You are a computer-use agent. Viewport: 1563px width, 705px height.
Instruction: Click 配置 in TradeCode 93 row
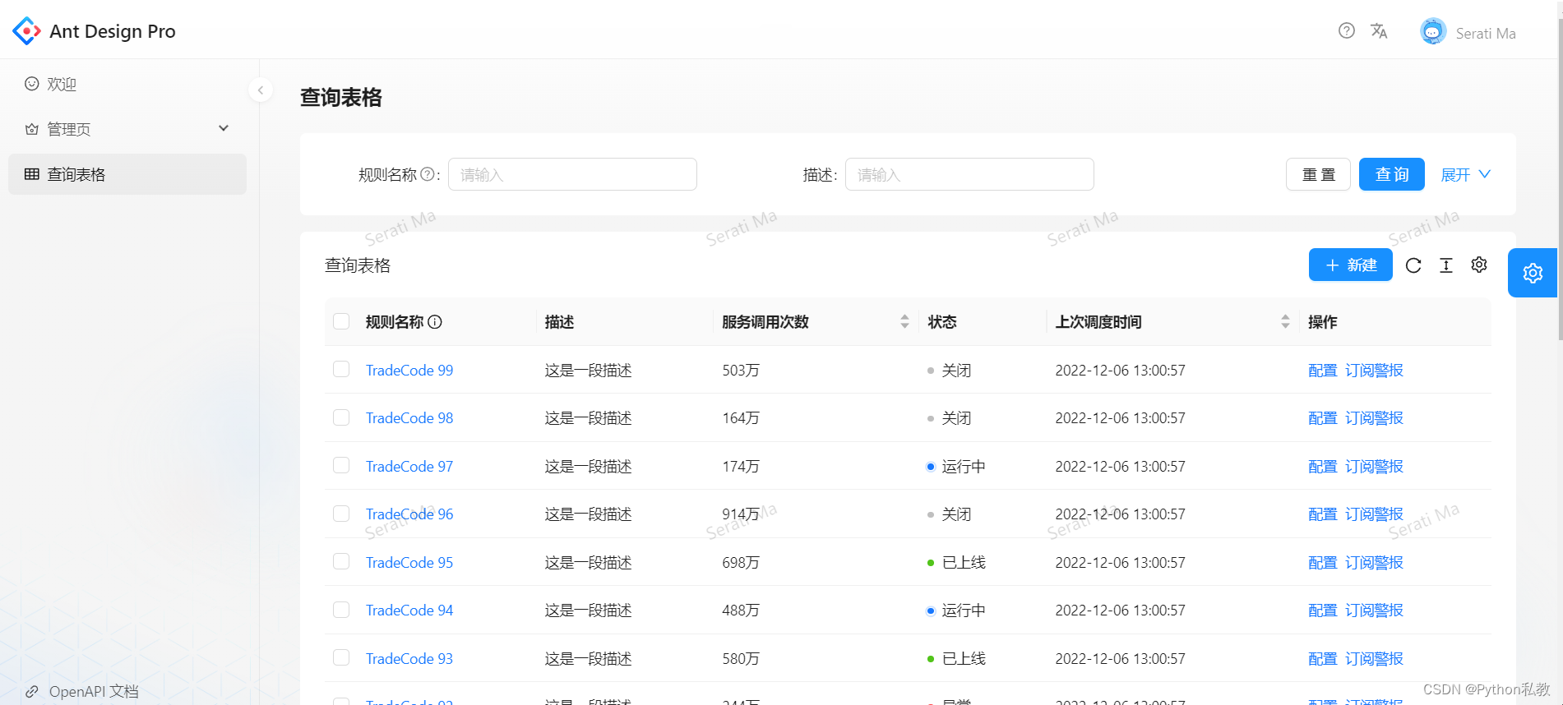[x=1323, y=659]
